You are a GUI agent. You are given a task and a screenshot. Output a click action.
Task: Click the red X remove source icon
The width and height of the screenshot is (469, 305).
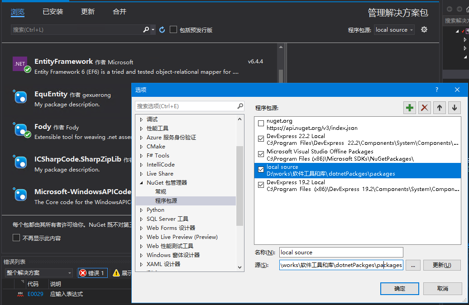point(425,108)
